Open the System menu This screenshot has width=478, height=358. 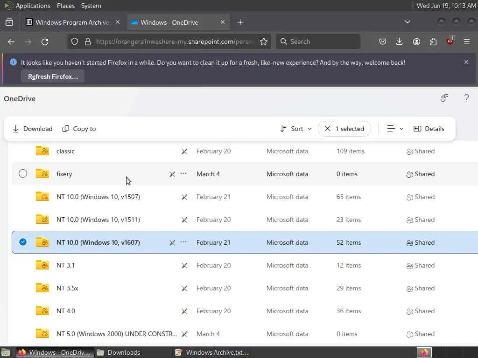tap(91, 6)
